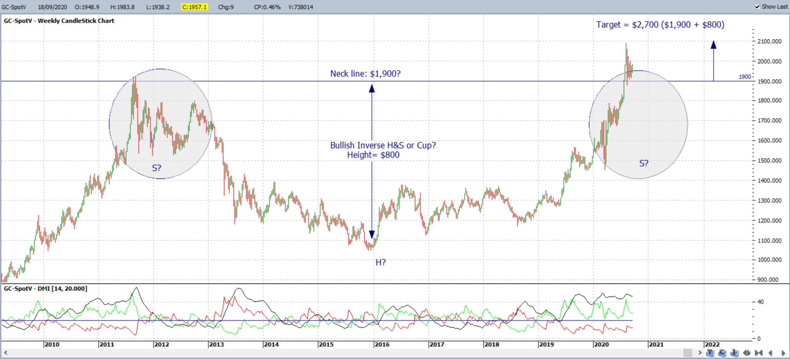
Task: Step chart left with the triangle arrow
Action: 770,353
